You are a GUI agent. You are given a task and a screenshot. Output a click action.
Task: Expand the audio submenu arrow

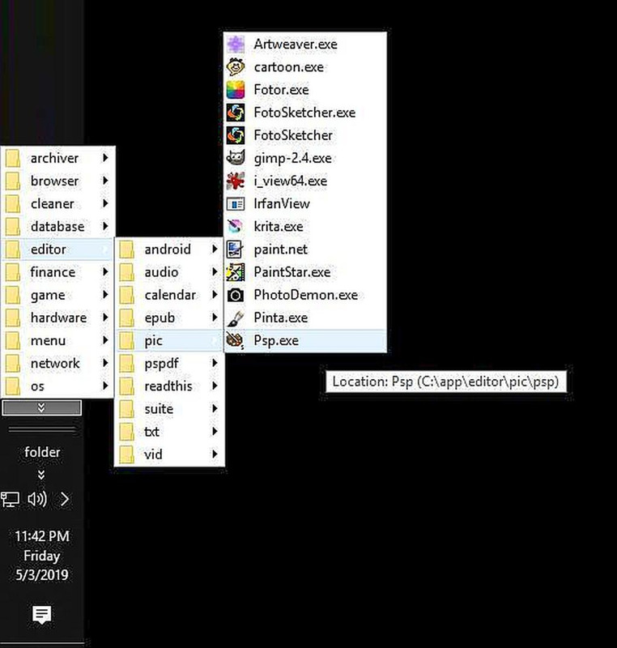(215, 271)
